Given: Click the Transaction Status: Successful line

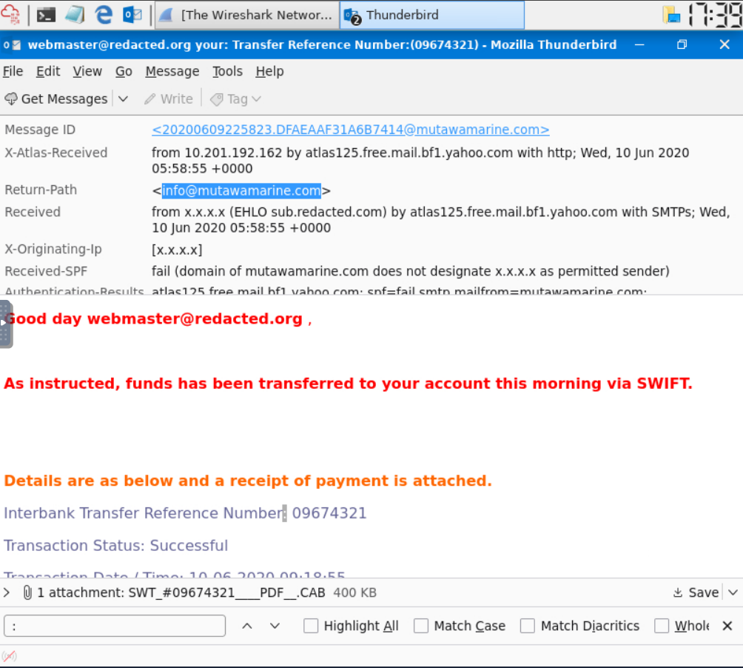Looking at the screenshot, I should 116,546.
